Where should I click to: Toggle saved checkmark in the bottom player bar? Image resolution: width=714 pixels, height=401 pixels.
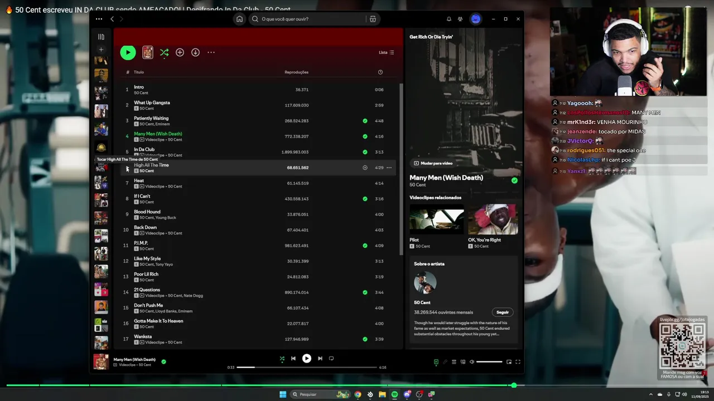pos(163,361)
